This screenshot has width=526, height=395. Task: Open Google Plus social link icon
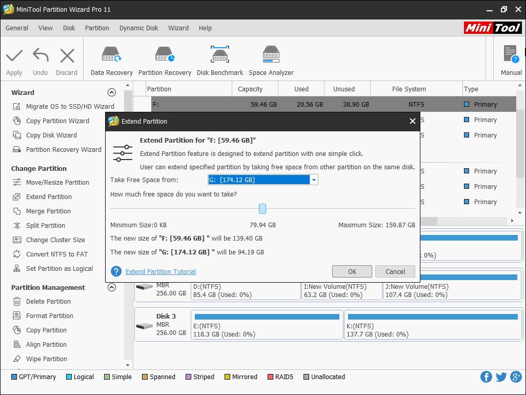tap(516, 377)
